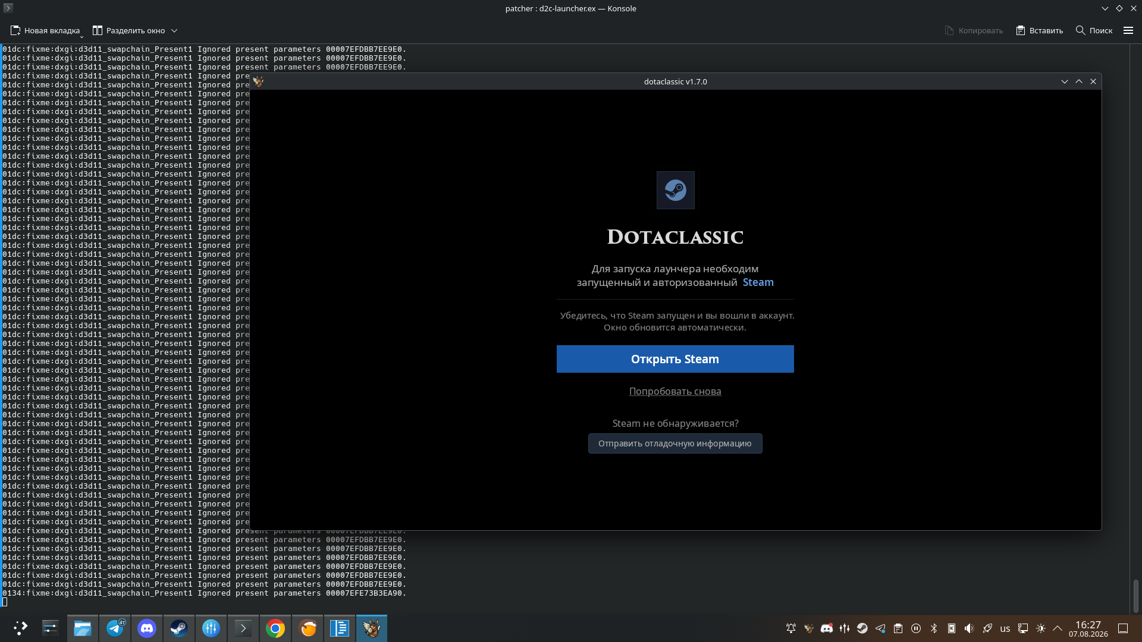Open the volume control in the tray

pos(970,628)
